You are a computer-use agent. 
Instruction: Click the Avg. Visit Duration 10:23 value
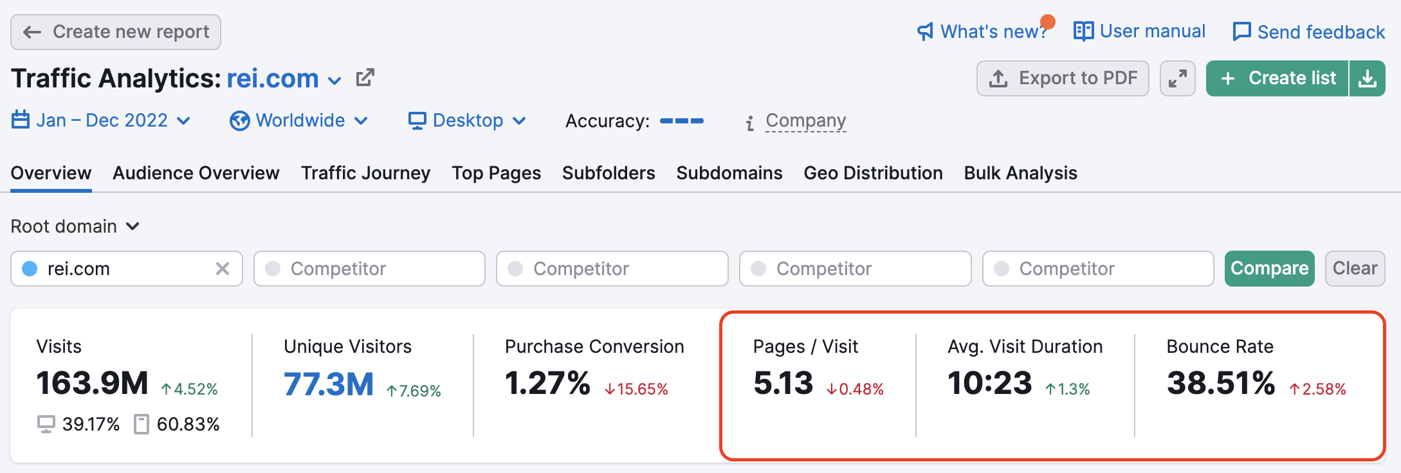(989, 383)
